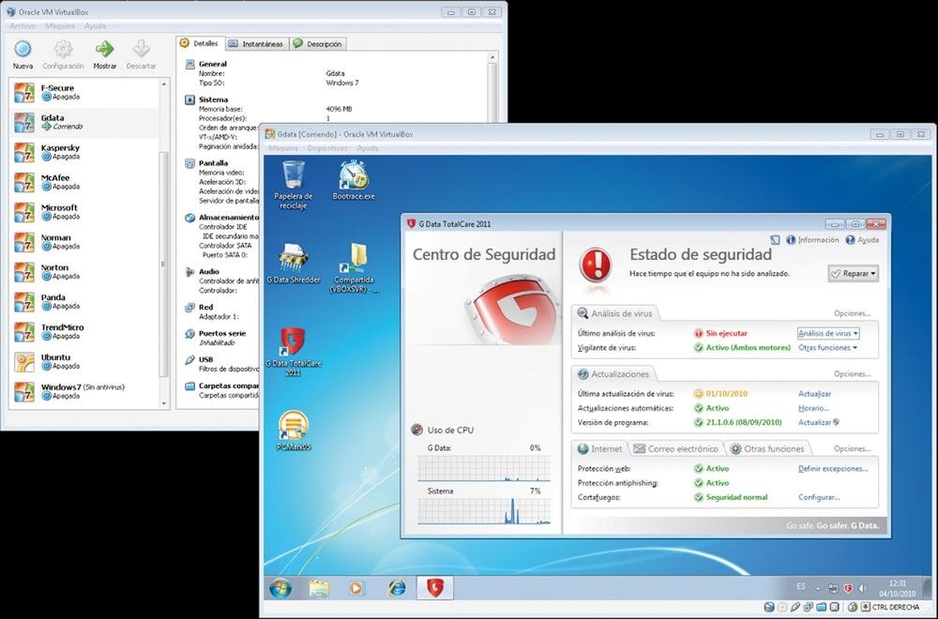Open the Internet tab in G Data
The image size is (938, 619).
point(600,448)
